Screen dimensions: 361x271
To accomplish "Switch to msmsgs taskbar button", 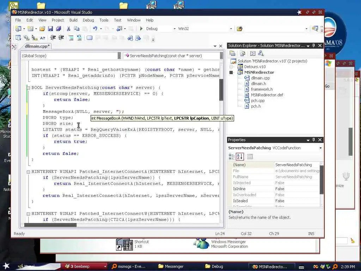I will pyautogui.click(x=129, y=266).
